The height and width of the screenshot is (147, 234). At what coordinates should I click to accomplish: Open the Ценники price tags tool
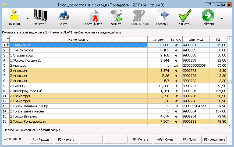tap(14, 18)
